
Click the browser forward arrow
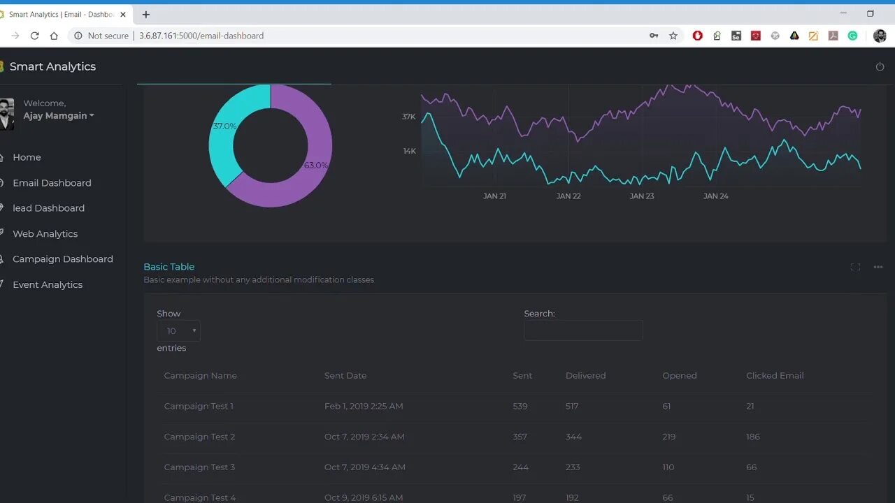(x=15, y=36)
